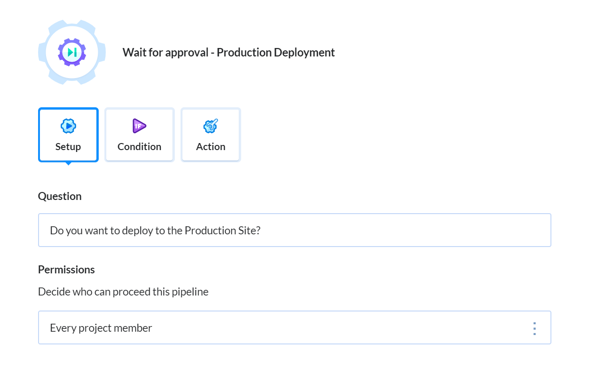Click the 'Permissions' heading
The height and width of the screenshot is (391, 589).
point(66,270)
